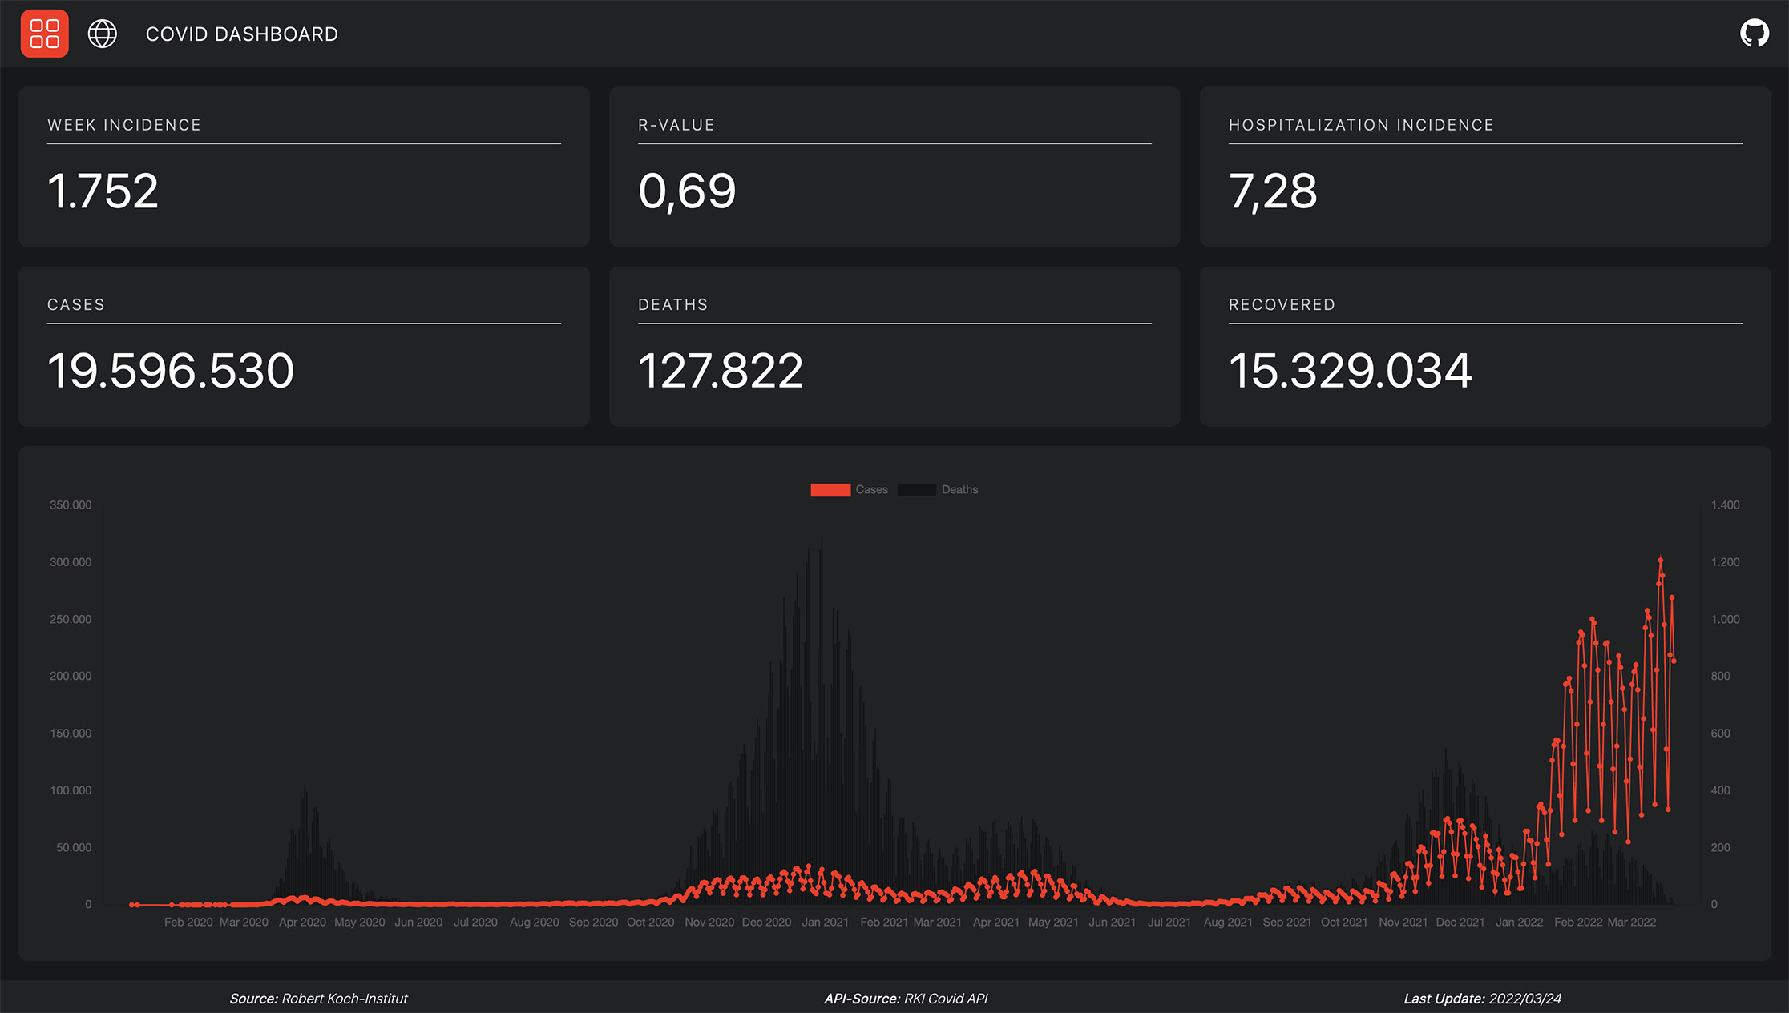Viewport: 1789px width, 1013px height.
Task: Open the Robert Koch-Institut source link
Action: click(345, 999)
